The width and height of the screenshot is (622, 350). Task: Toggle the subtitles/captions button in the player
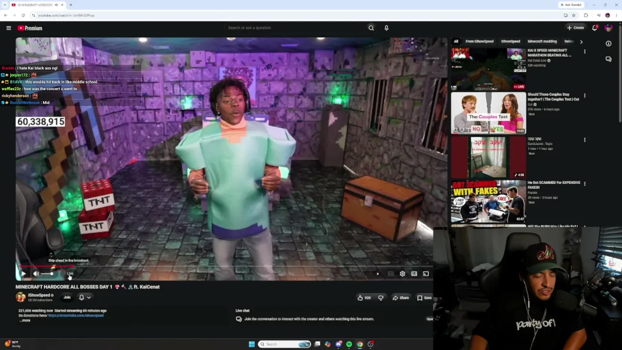click(391, 274)
